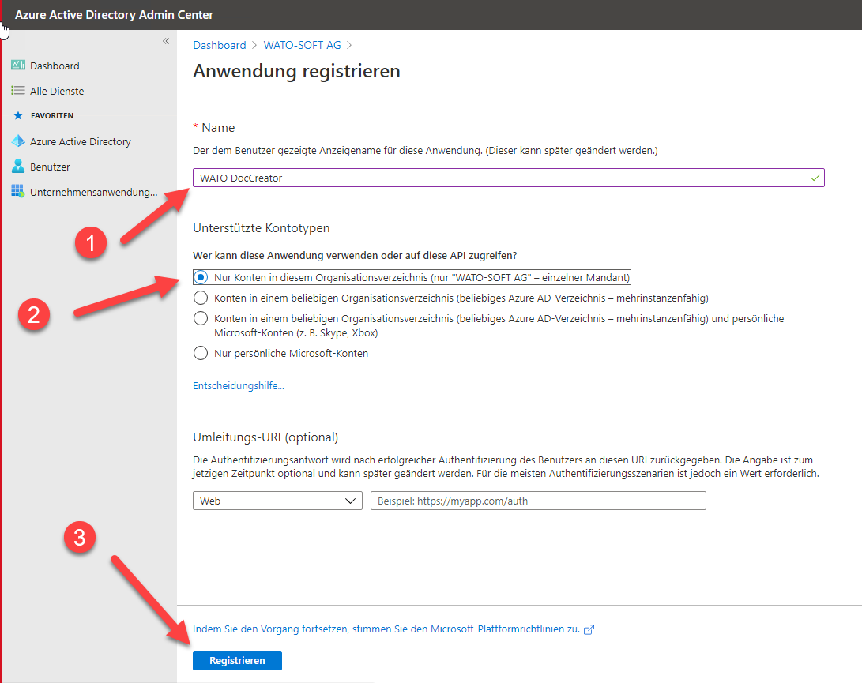
Task: Click the Registrieren button
Action: pyautogui.click(x=237, y=660)
